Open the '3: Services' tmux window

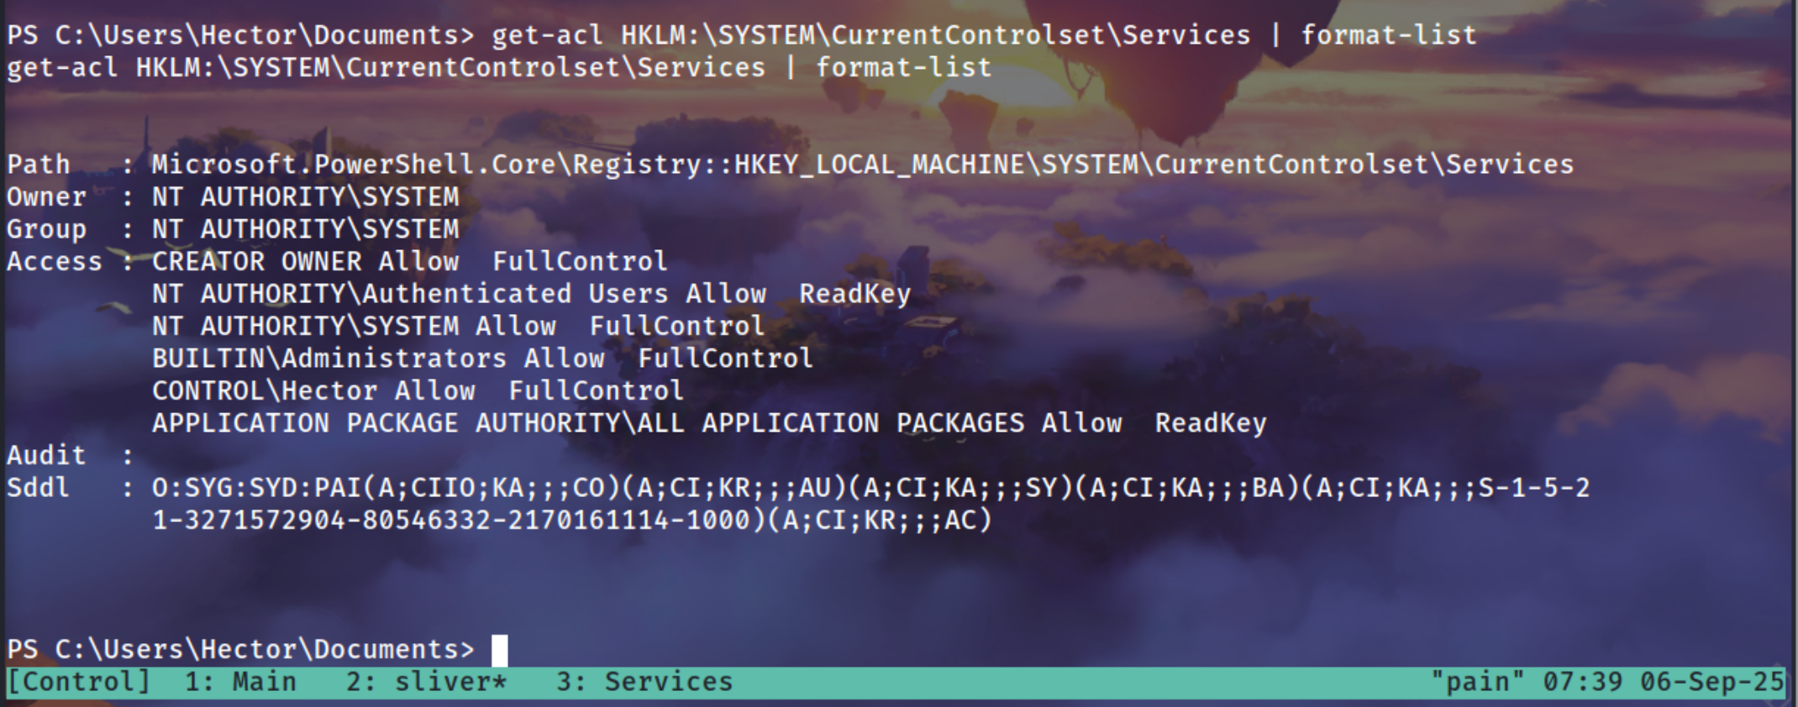coord(644,681)
